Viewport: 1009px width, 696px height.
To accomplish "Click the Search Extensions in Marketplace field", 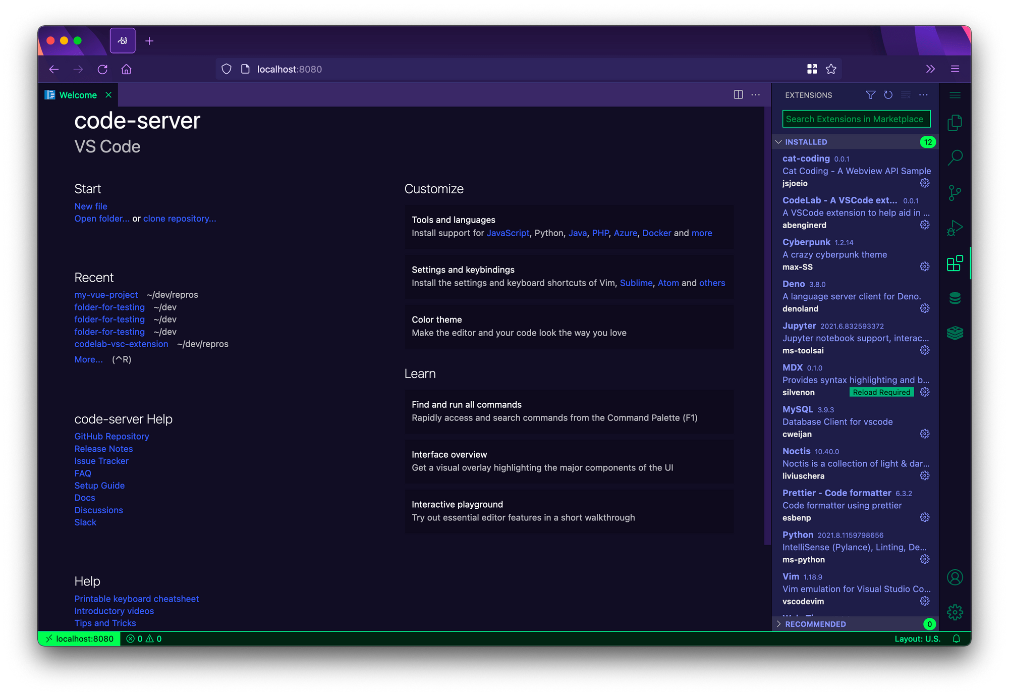I will [x=856, y=119].
